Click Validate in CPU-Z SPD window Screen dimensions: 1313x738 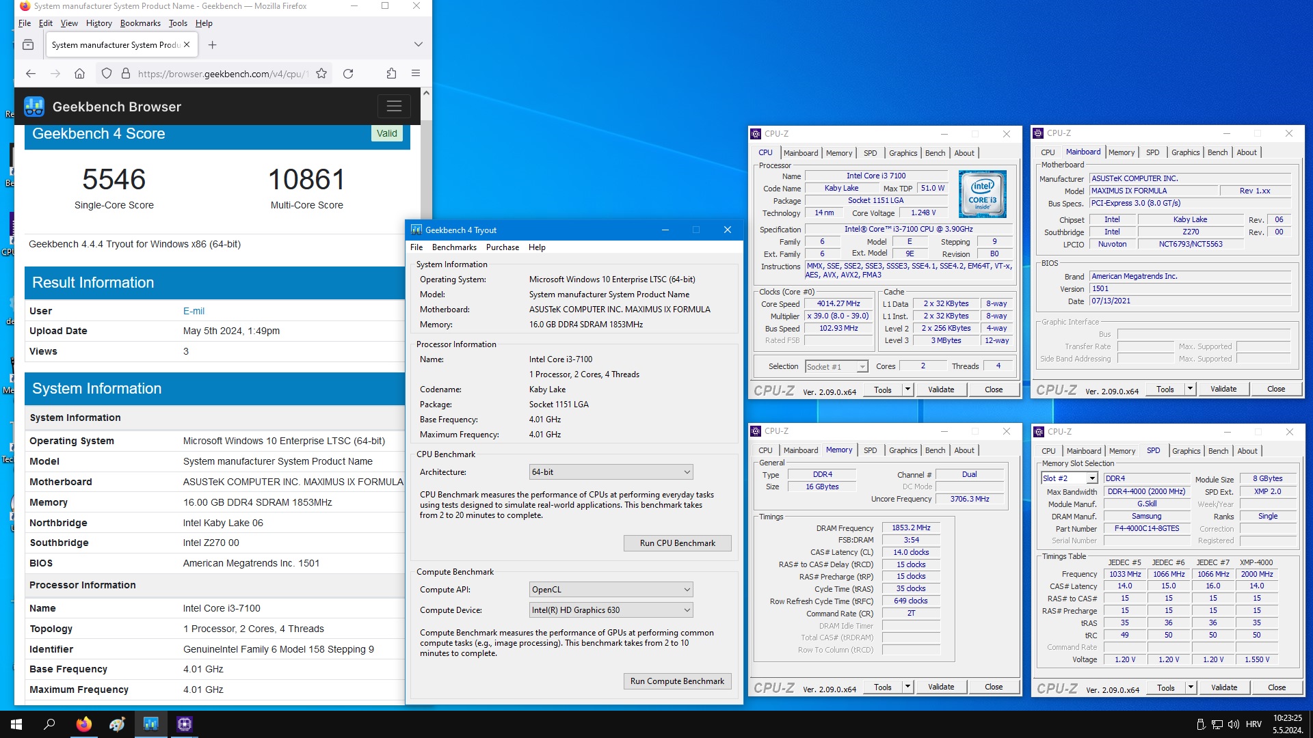coord(1224,687)
